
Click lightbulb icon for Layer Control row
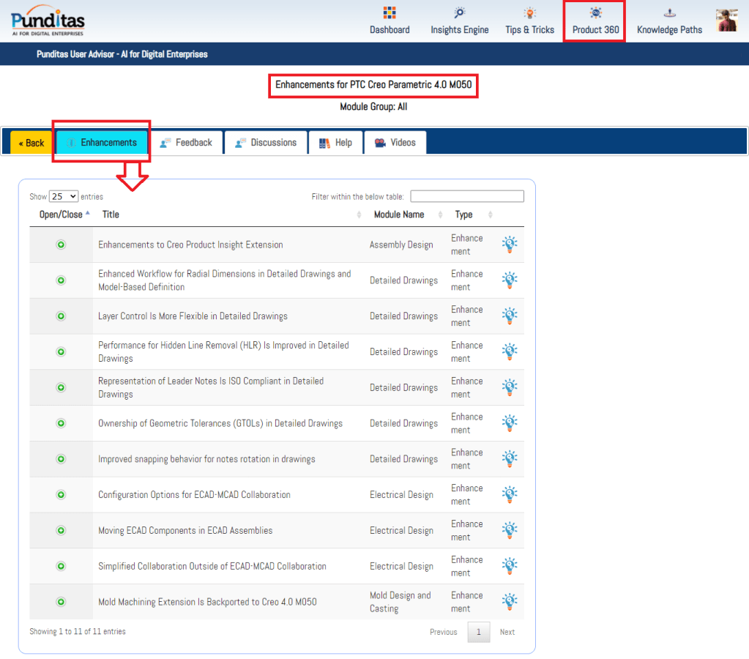click(510, 316)
